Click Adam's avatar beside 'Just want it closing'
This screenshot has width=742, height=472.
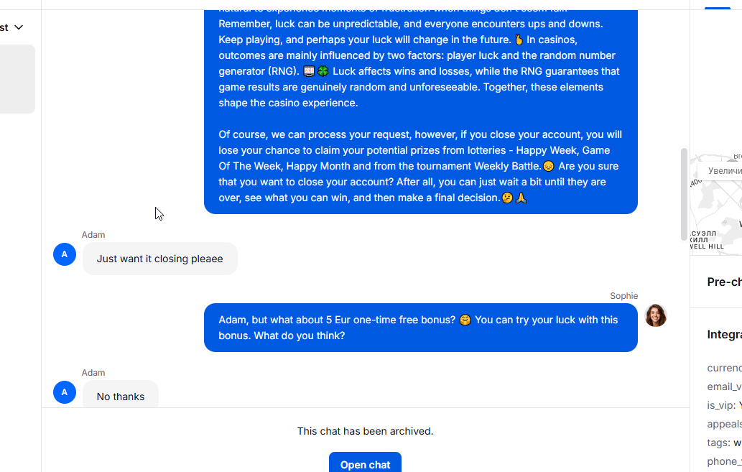(65, 254)
